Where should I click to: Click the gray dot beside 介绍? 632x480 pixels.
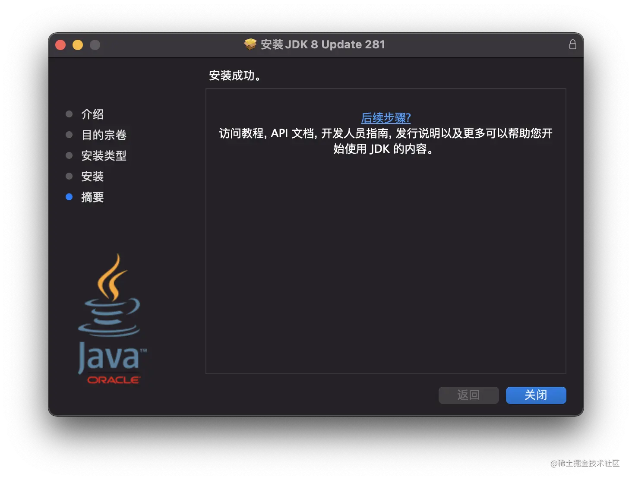tap(69, 114)
